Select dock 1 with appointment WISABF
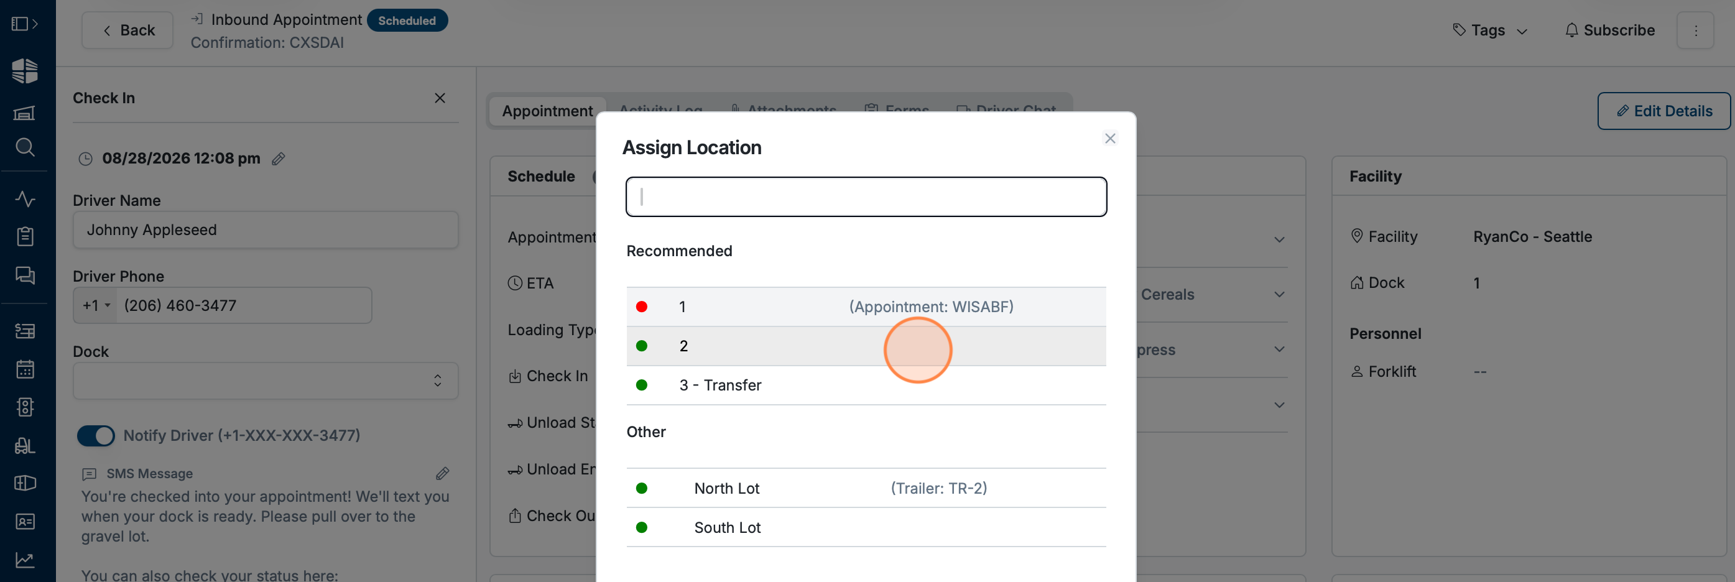This screenshot has width=1735, height=582. 866,307
